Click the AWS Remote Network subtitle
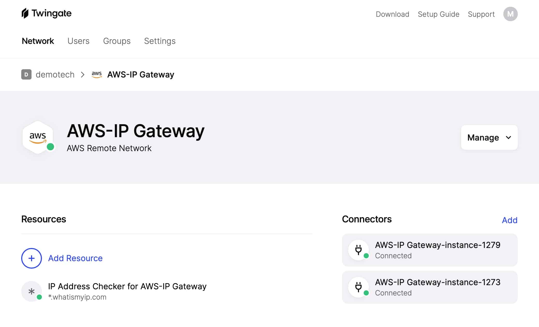Screen dimensions: 539x327 pyautogui.click(x=109, y=148)
